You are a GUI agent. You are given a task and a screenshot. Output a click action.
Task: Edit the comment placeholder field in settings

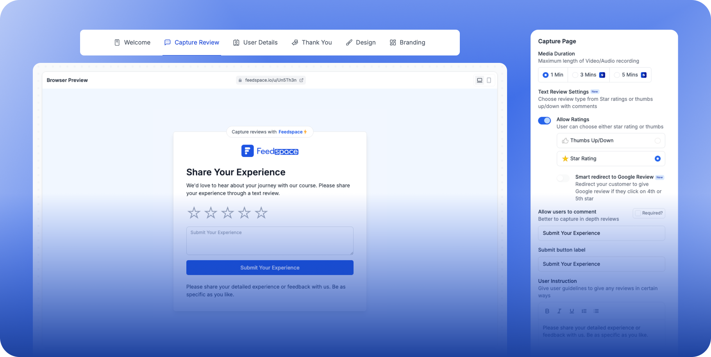(x=601, y=233)
